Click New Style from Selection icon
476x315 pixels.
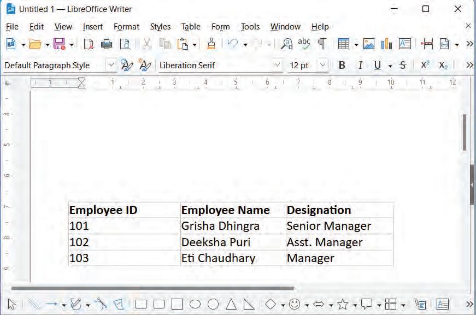point(144,65)
